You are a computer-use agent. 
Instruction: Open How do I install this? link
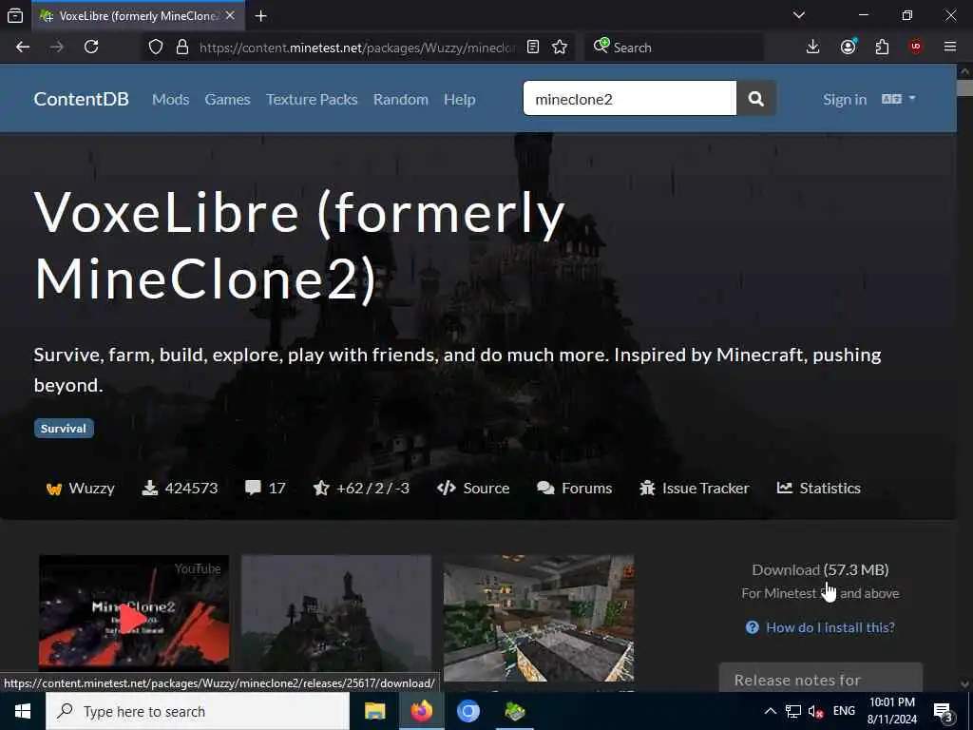click(820, 627)
